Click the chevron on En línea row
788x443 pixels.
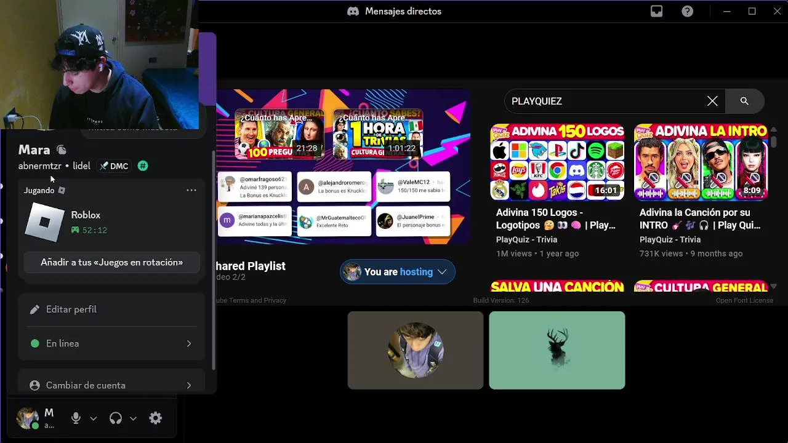[x=189, y=343]
